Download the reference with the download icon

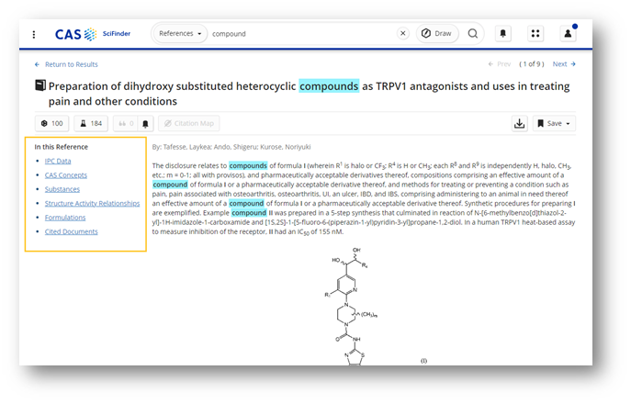pyautogui.click(x=520, y=123)
